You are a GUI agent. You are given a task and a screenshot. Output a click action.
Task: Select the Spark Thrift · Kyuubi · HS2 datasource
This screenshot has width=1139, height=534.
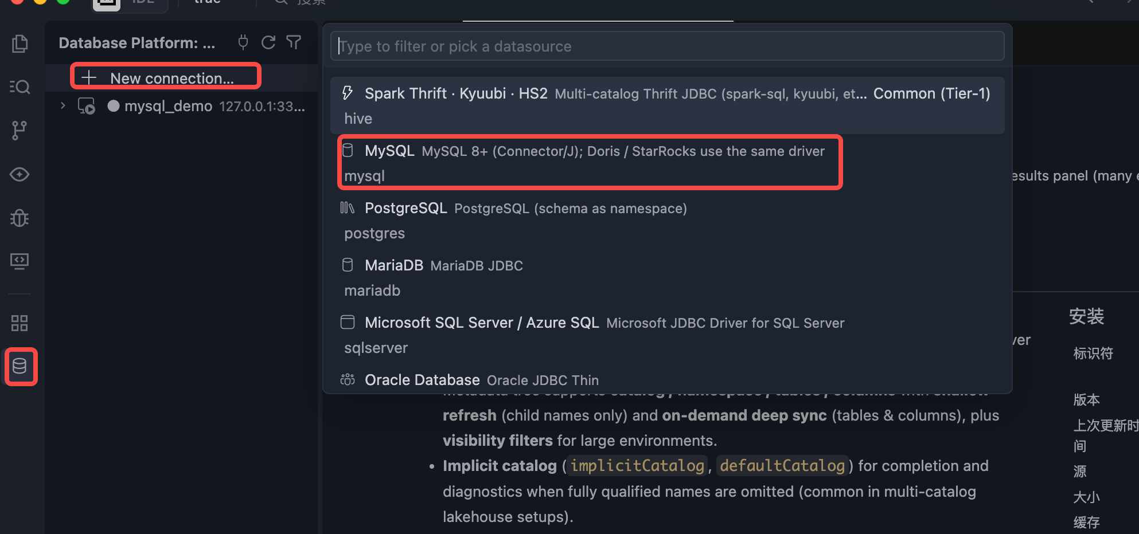[x=667, y=105]
